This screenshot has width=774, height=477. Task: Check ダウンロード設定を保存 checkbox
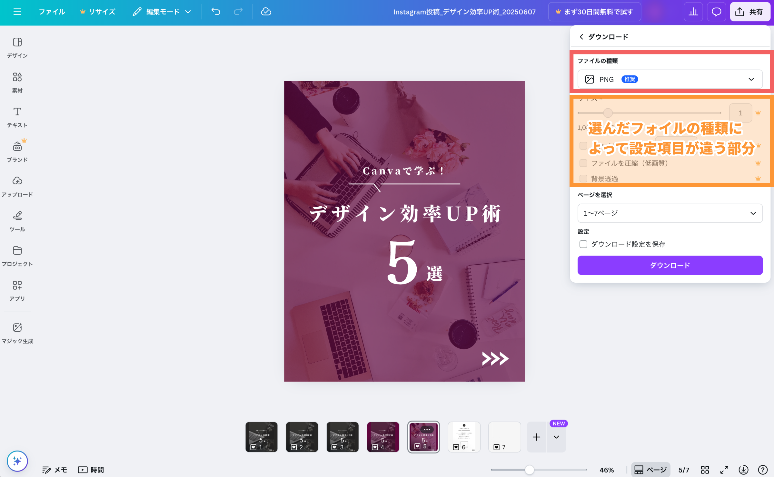pyautogui.click(x=583, y=244)
